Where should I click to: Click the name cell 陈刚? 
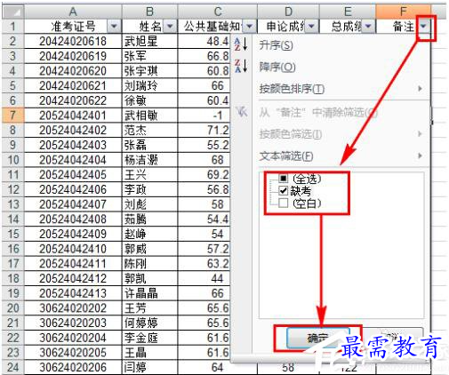tap(149, 264)
